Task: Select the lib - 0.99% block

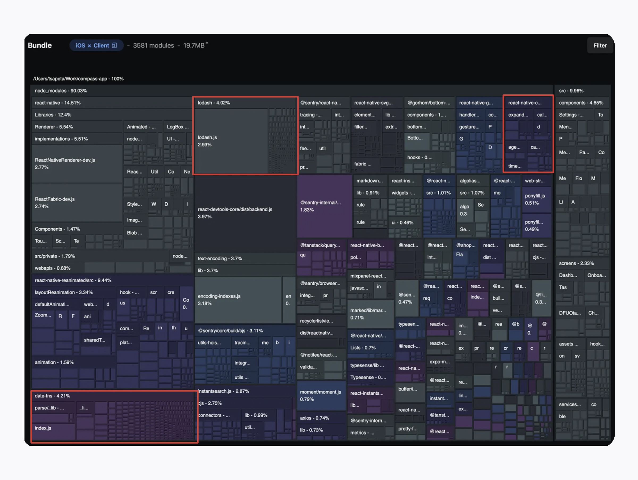Action: [258, 415]
